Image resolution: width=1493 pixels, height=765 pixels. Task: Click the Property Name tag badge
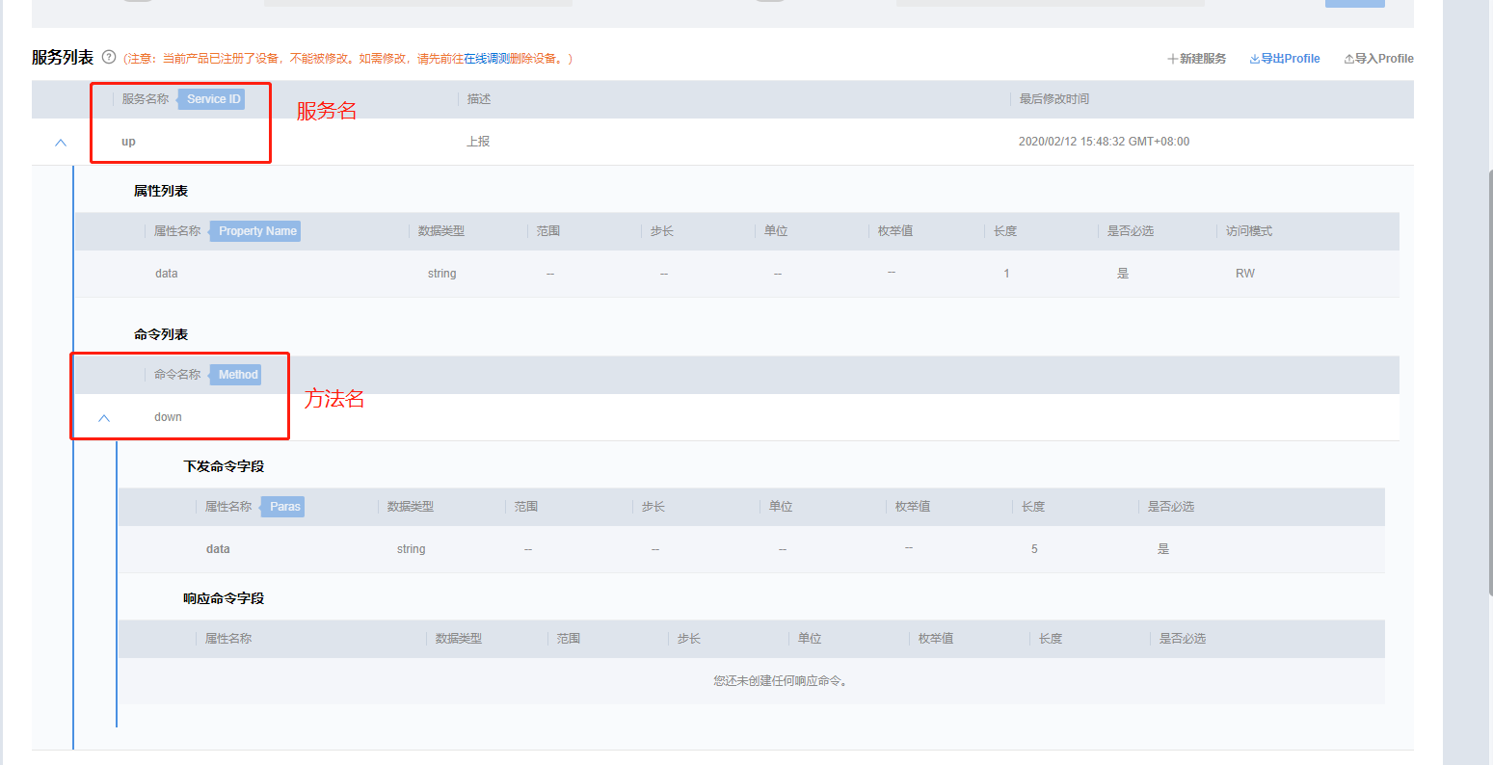click(256, 231)
